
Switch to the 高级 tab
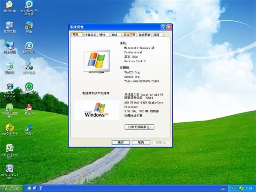116,35
